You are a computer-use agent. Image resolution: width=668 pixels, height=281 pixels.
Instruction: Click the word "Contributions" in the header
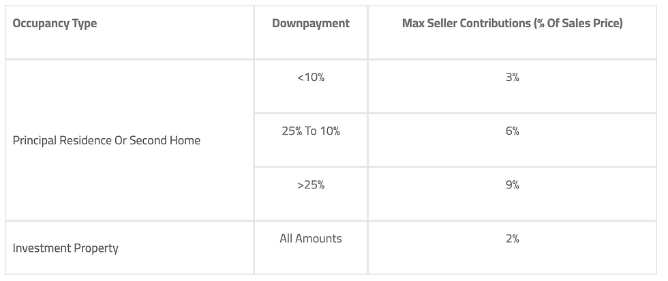point(497,24)
